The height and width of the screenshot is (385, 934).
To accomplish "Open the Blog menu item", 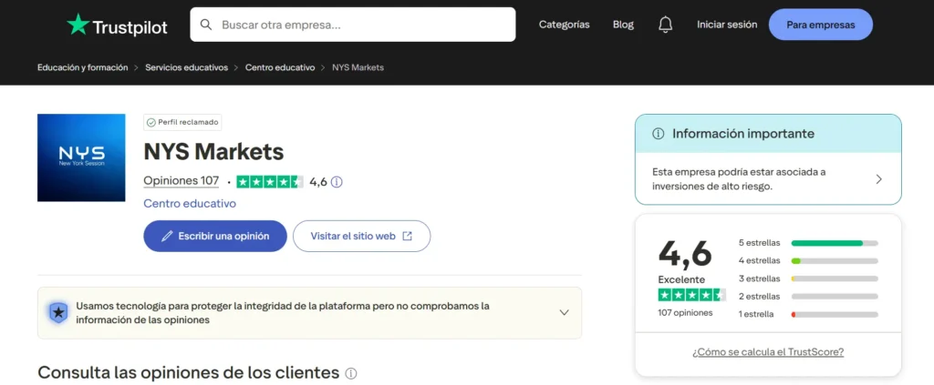I will pyautogui.click(x=623, y=25).
